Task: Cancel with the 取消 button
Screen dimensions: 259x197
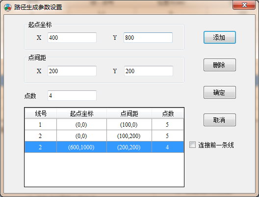Action: click(x=220, y=120)
